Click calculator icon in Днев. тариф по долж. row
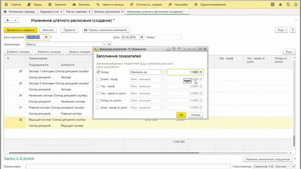 click(x=201, y=108)
